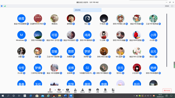
Task: Select the Miraitowa participant avatar
Action: [21, 35]
